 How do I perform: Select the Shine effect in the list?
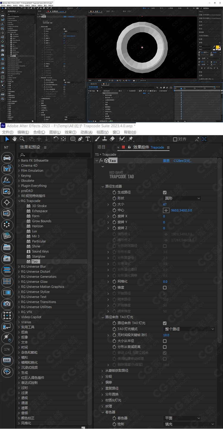point(36,246)
